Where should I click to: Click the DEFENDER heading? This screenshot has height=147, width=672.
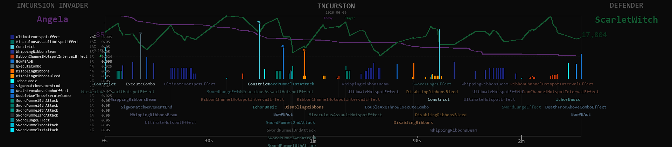[626, 5]
